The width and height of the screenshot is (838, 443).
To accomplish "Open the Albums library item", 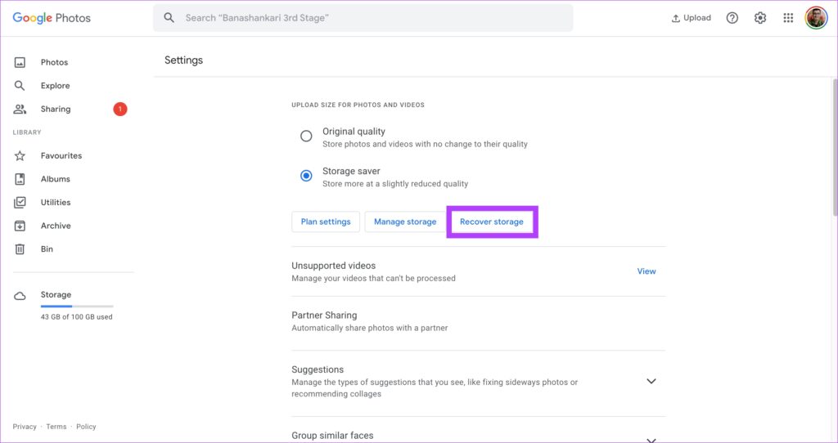I will click(x=56, y=179).
